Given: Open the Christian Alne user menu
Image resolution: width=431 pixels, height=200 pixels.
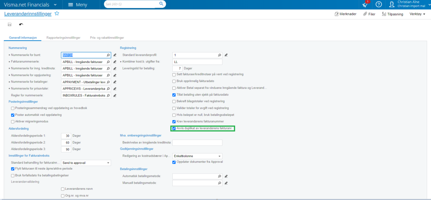Looking at the screenshot, I should tap(409, 4).
